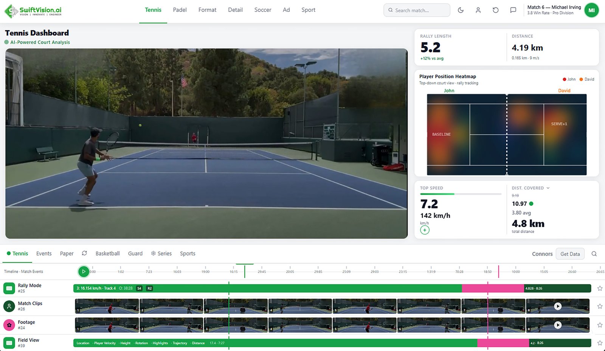
Task: Click the Rally Length 5.2 value
Action: [430, 48]
